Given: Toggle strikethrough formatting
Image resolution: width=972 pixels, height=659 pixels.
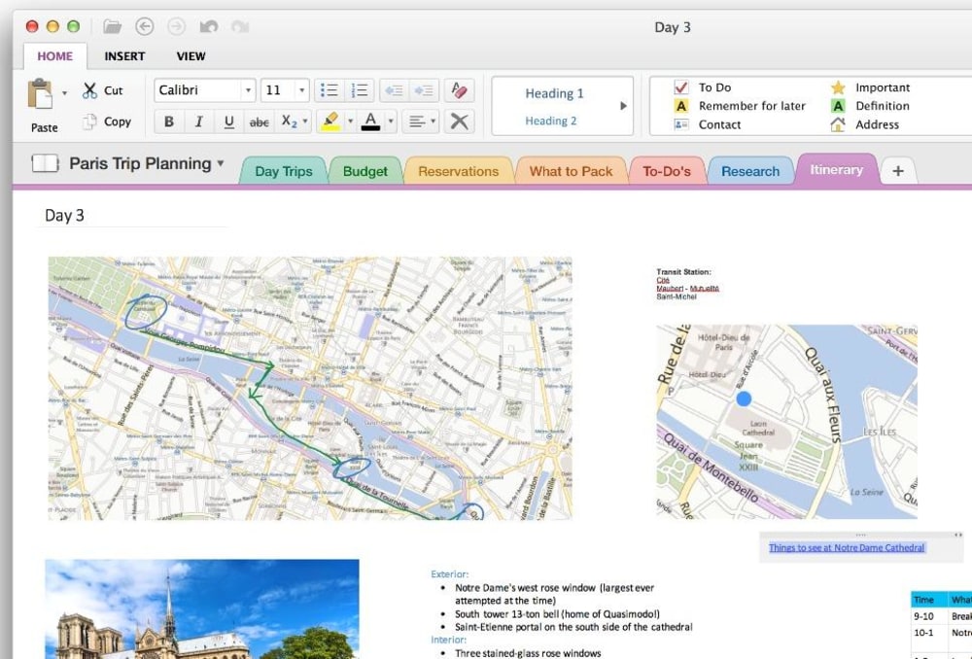Looking at the screenshot, I should click(x=260, y=121).
